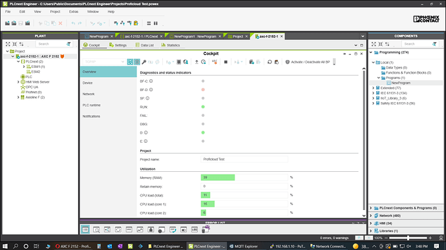This screenshot has width=446, height=250.
Task: Open the LOG bottom panel icon
Action: click(195, 229)
